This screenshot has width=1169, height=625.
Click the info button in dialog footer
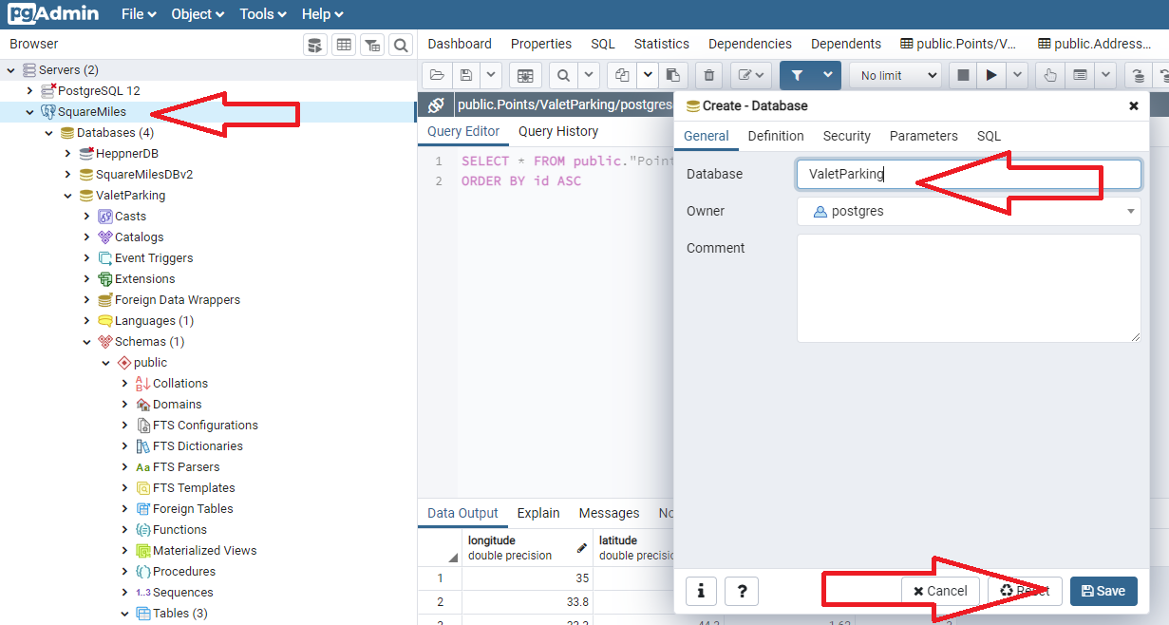[x=701, y=591]
